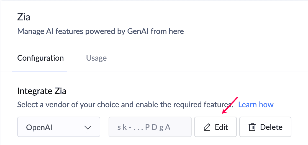Image resolution: width=308 pixels, height=145 pixels.
Task: Click the pencil icon on Edit button
Action: pos(207,127)
